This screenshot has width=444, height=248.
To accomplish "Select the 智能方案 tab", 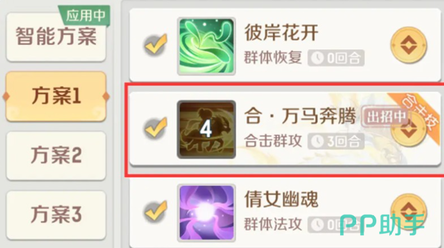I will click(56, 37).
